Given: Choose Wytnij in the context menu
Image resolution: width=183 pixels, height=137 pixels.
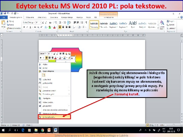Looking at the screenshot, I should 54,64.
